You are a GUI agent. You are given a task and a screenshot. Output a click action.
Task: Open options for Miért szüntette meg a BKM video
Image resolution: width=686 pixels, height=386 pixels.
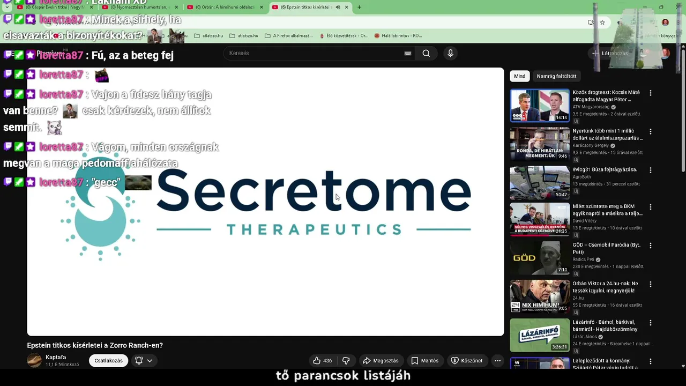tap(651, 207)
